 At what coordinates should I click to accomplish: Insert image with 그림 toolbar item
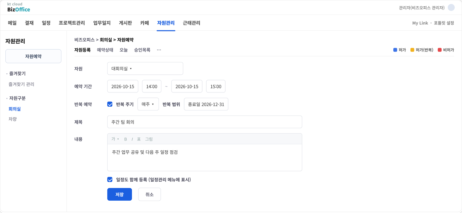tap(149, 139)
